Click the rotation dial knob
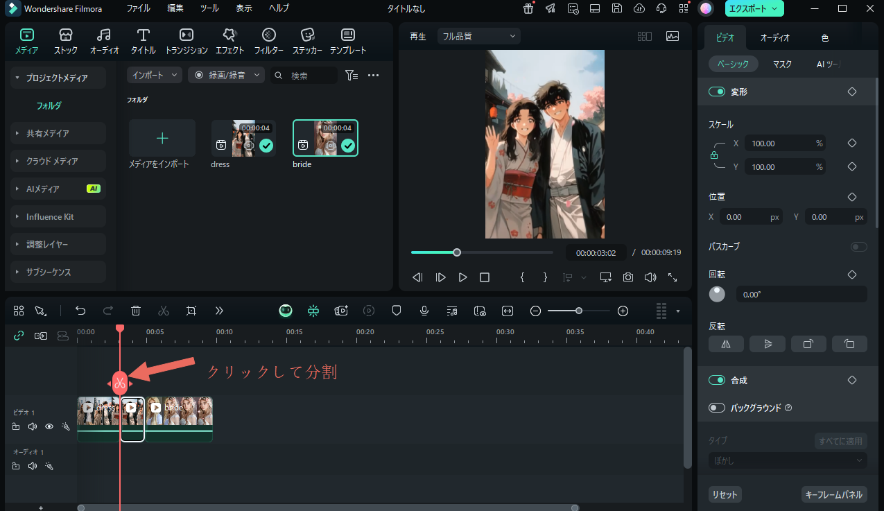 [717, 294]
